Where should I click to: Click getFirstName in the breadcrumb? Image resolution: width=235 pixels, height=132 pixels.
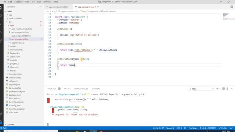[x=109, y=11]
